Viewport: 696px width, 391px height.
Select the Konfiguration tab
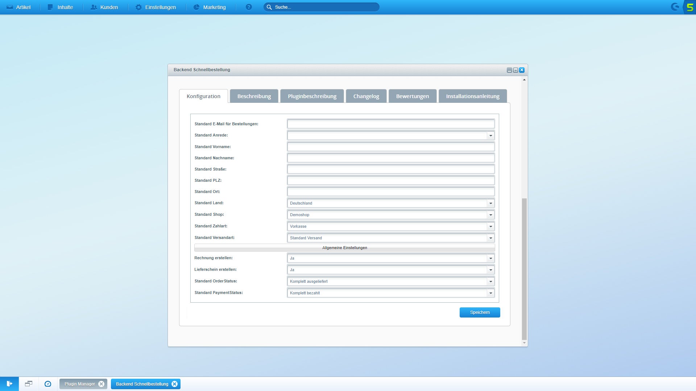203,96
